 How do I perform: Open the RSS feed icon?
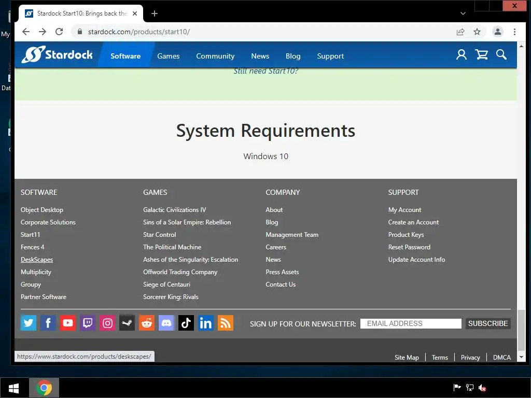point(226,323)
